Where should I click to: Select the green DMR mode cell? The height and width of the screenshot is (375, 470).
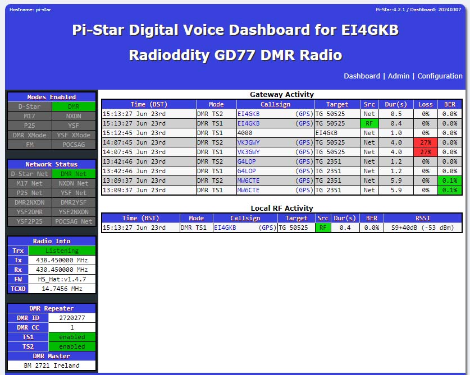[74, 107]
